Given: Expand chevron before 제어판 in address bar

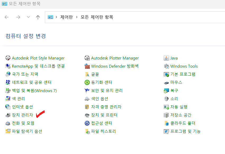Looking at the screenshot, I should pos(57,17).
